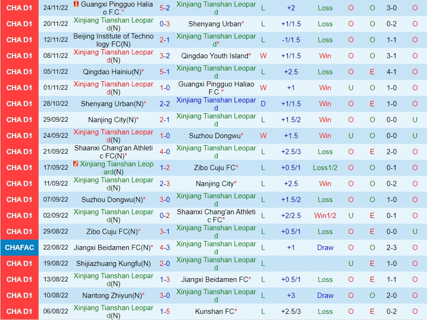
Task: Click the red card icon beside Guangxi Pingguo on 24/11/22
Action: (x=76, y=4)
